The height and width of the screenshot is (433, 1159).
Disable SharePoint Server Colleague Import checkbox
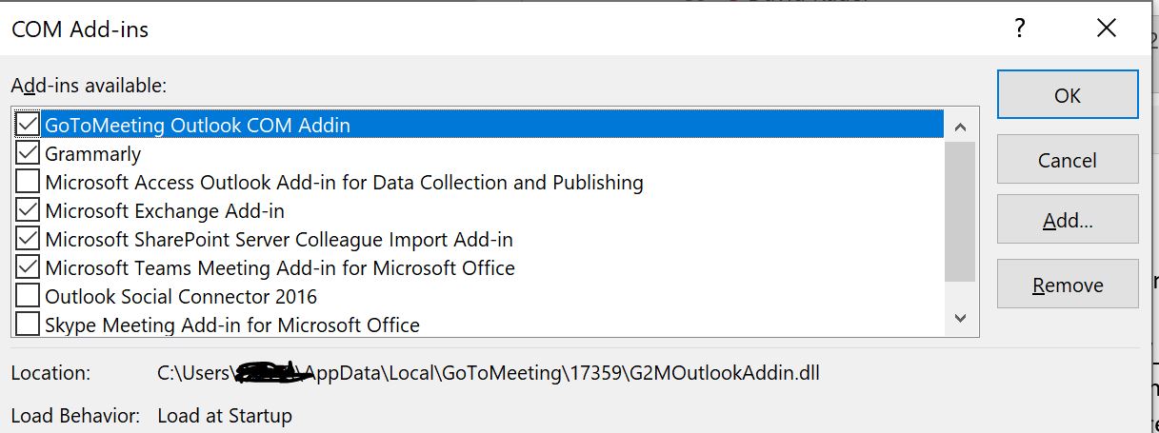(29, 239)
